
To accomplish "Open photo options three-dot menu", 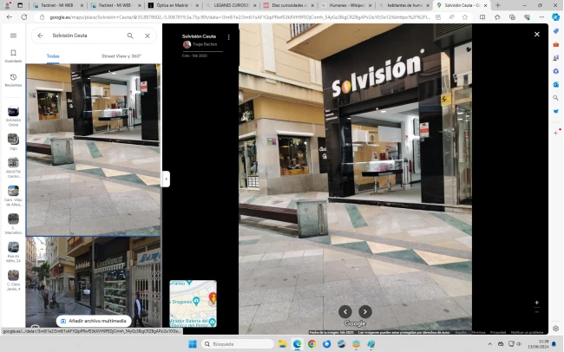I will point(229,37).
